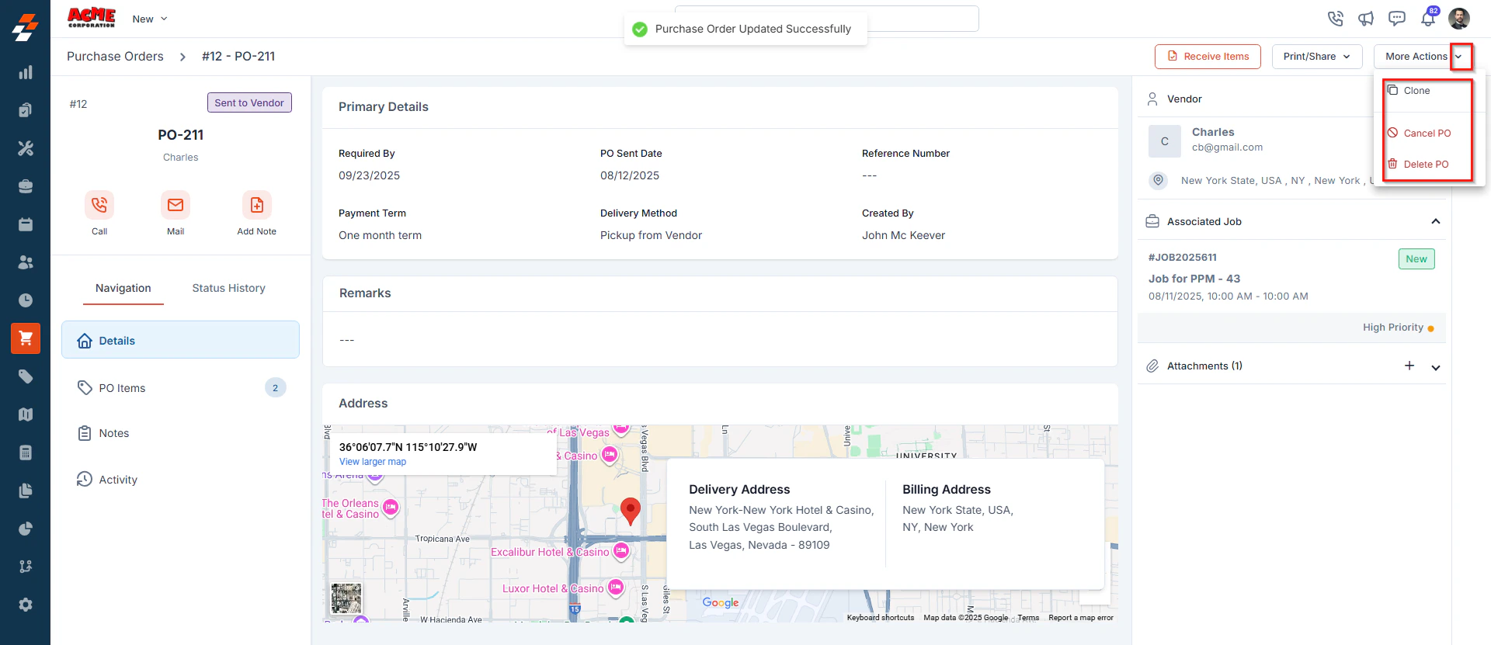Open Notes in navigation list

pos(180,433)
